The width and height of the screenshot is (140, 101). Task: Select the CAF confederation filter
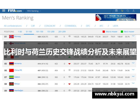[x=33, y=26]
